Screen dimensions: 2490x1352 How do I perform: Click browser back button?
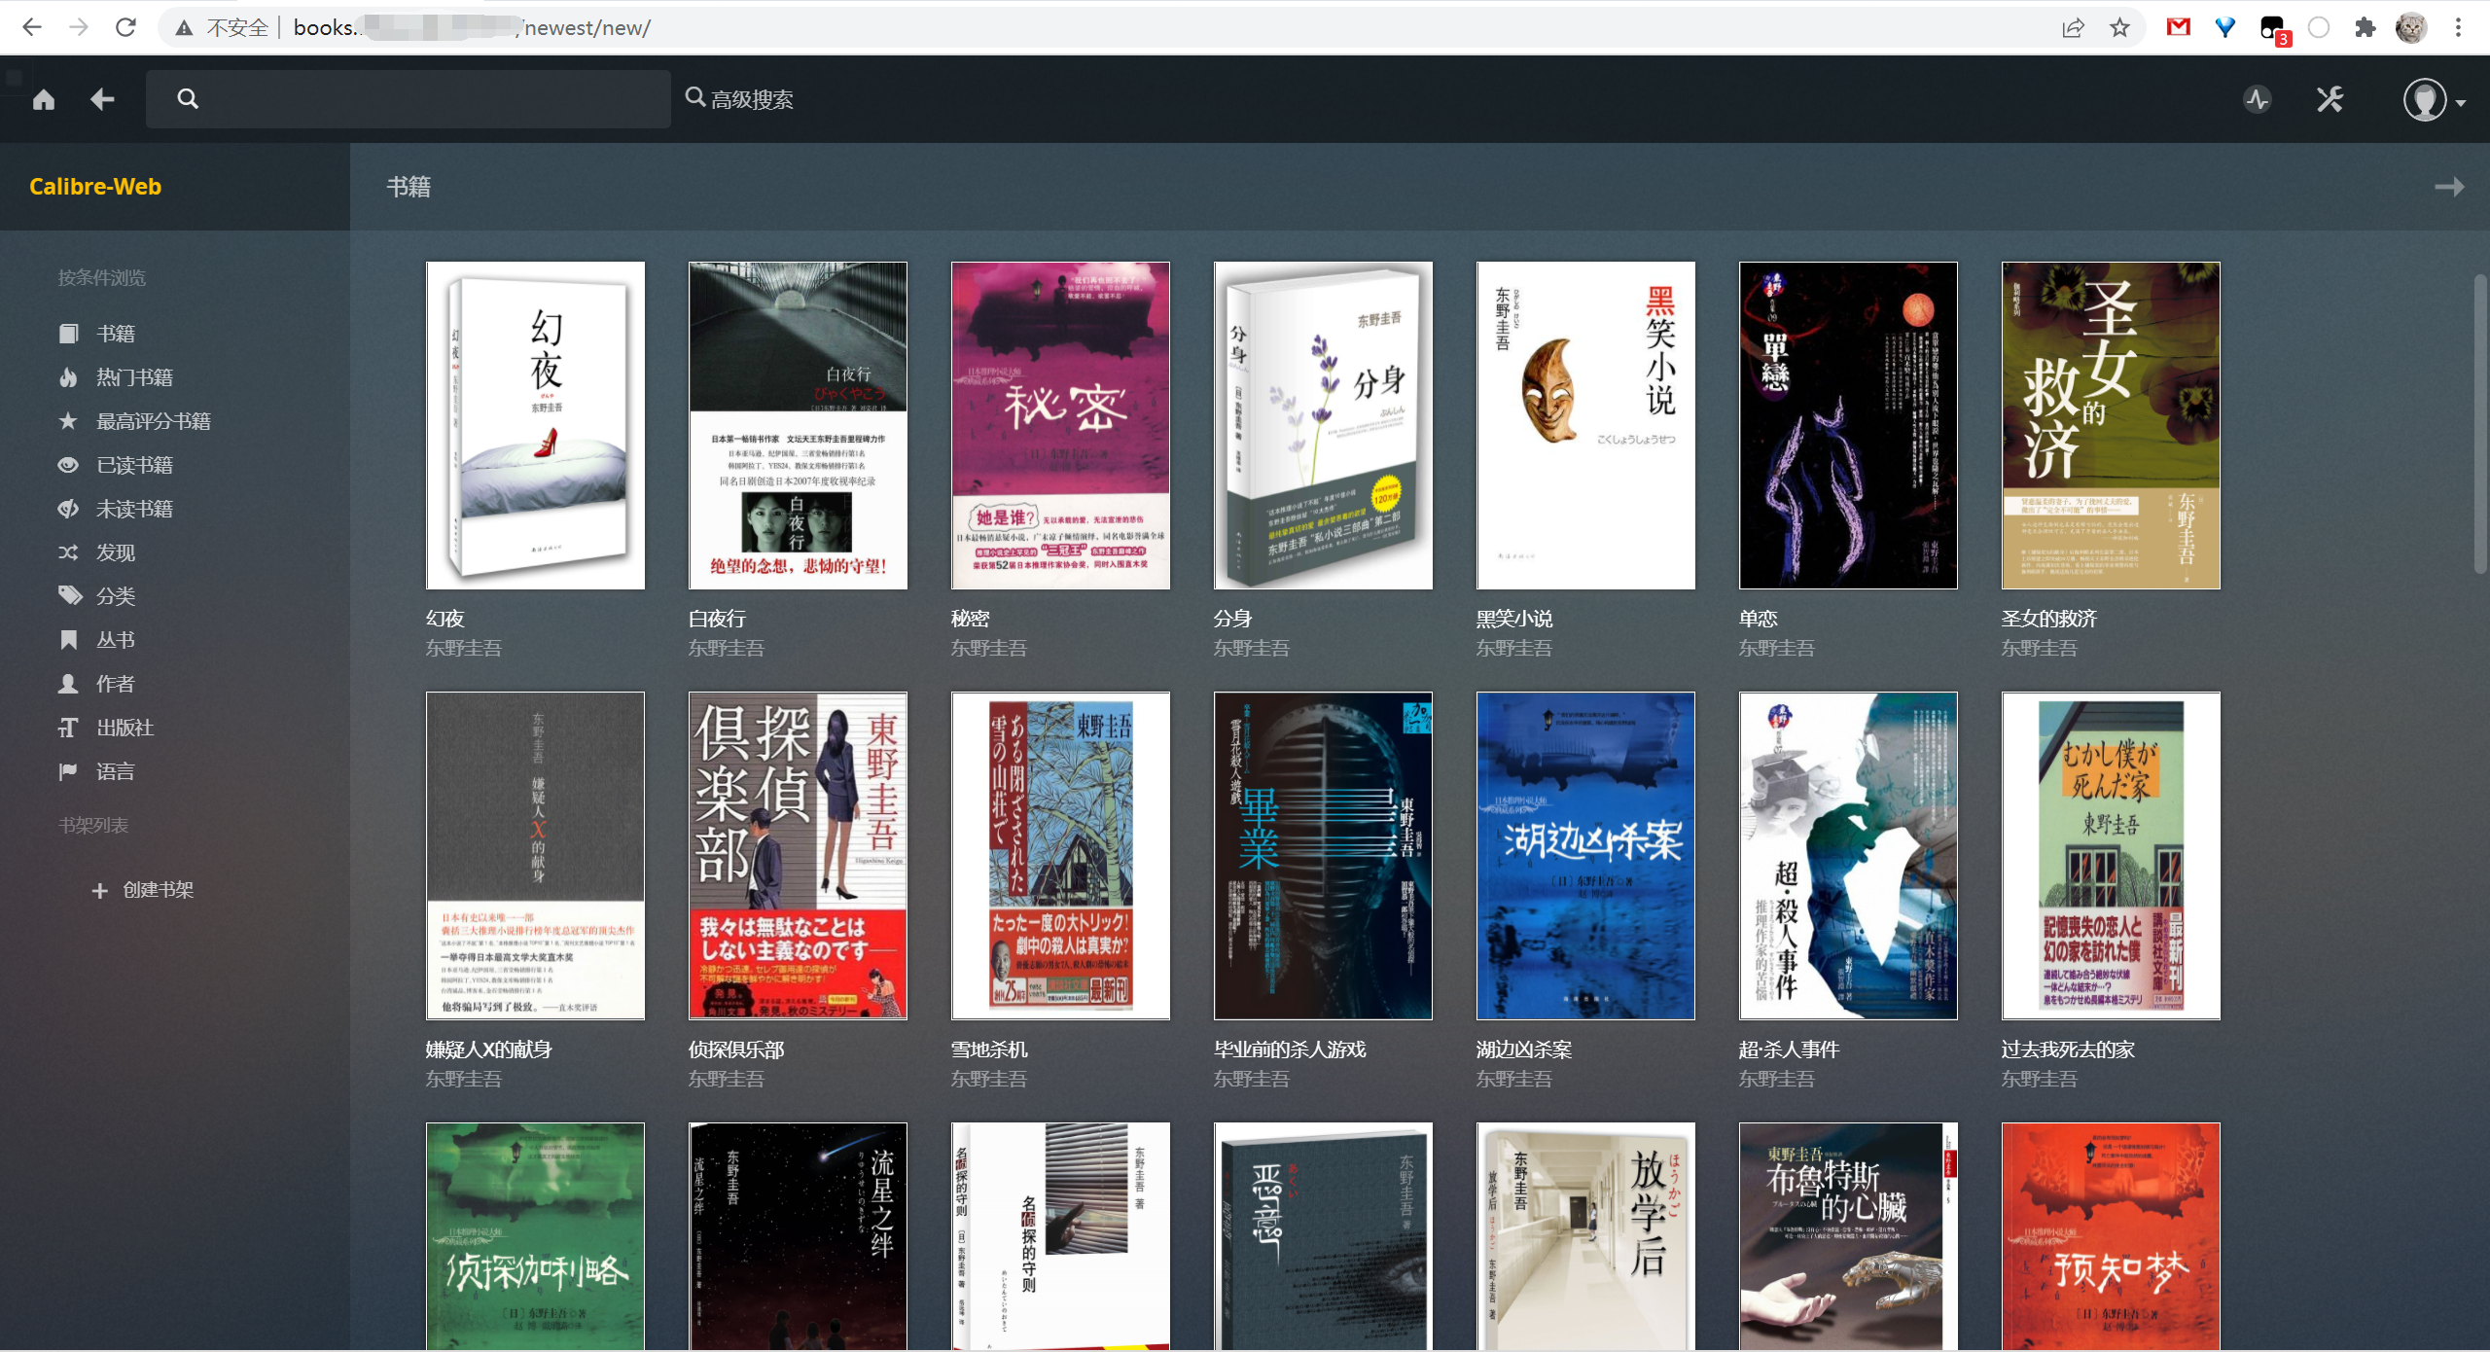coord(32,27)
